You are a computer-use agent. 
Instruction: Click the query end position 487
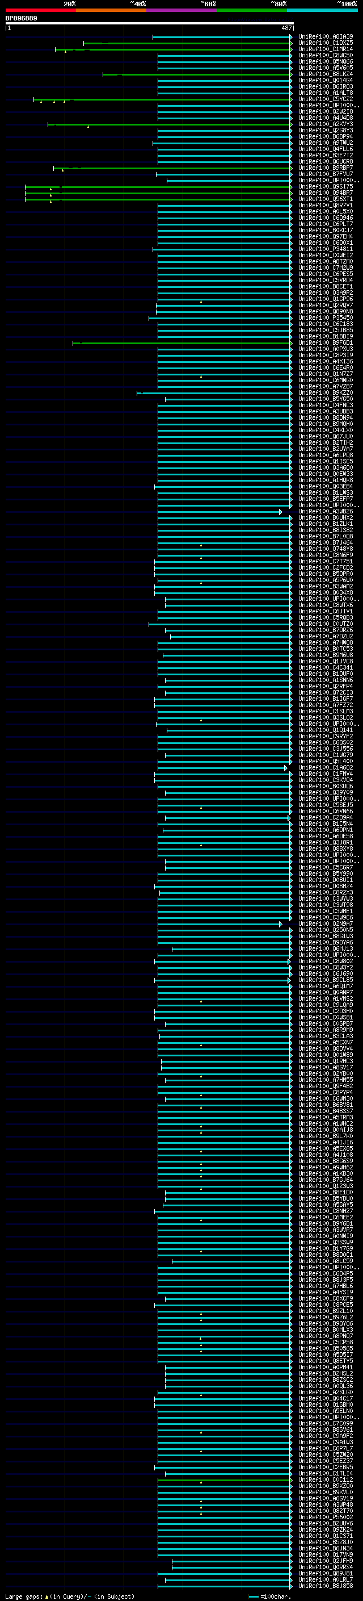286,28
